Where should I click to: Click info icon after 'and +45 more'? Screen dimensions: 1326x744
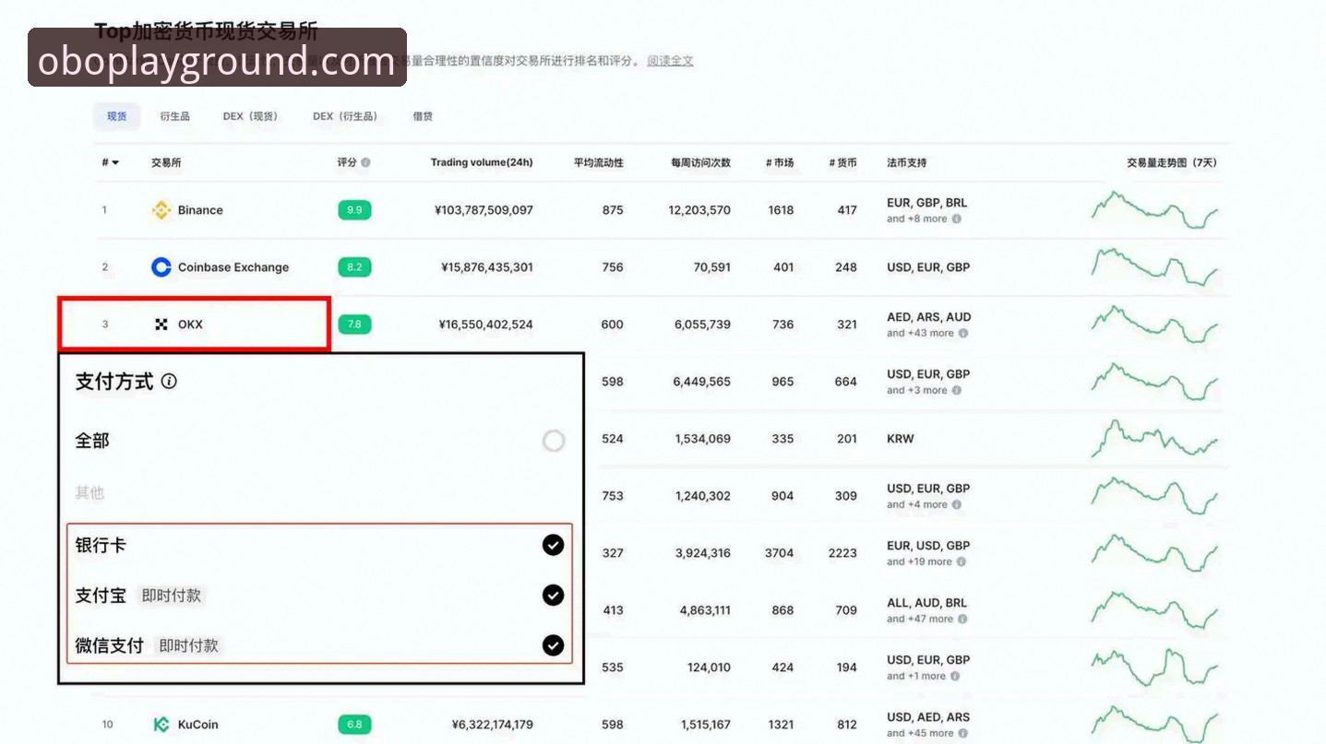point(962,734)
